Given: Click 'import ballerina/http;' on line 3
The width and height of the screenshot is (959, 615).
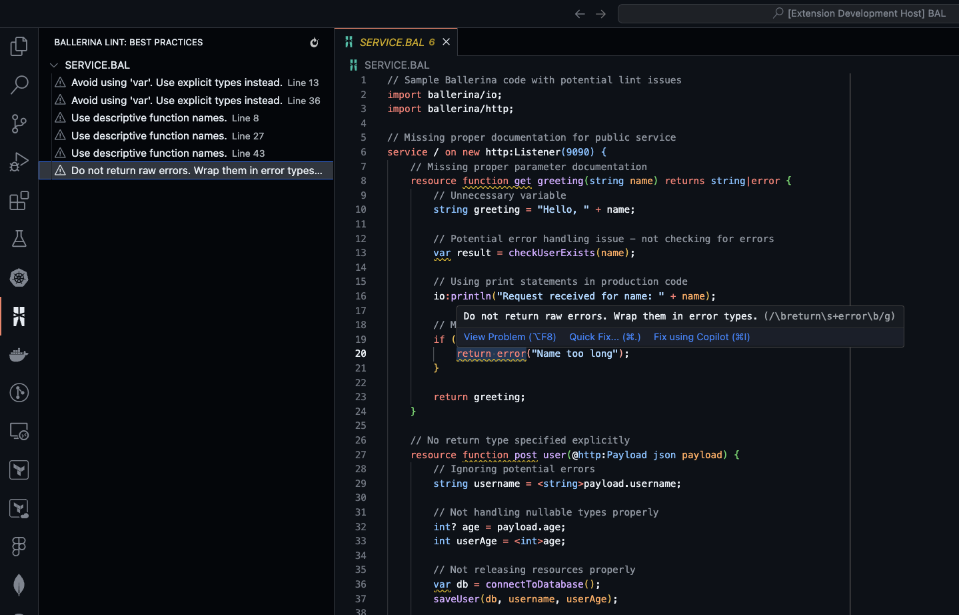Looking at the screenshot, I should (x=451, y=109).
